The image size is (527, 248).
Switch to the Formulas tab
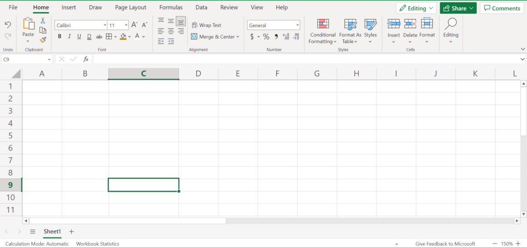pyautogui.click(x=171, y=7)
